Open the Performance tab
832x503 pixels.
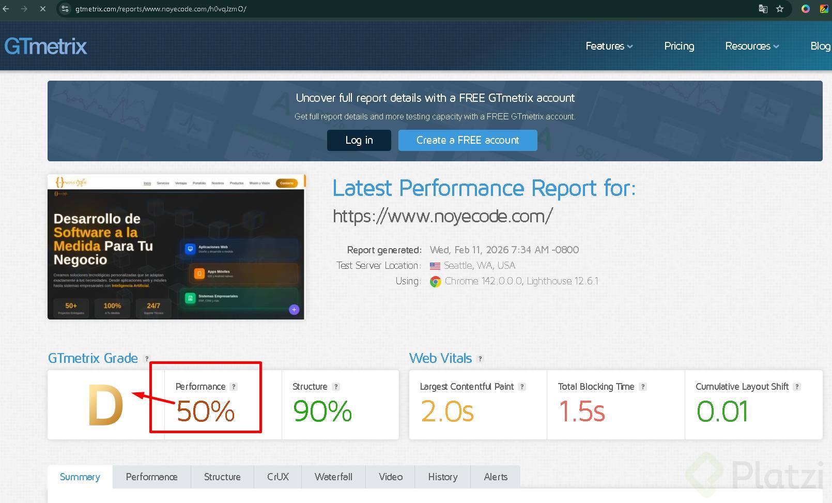pyautogui.click(x=151, y=477)
